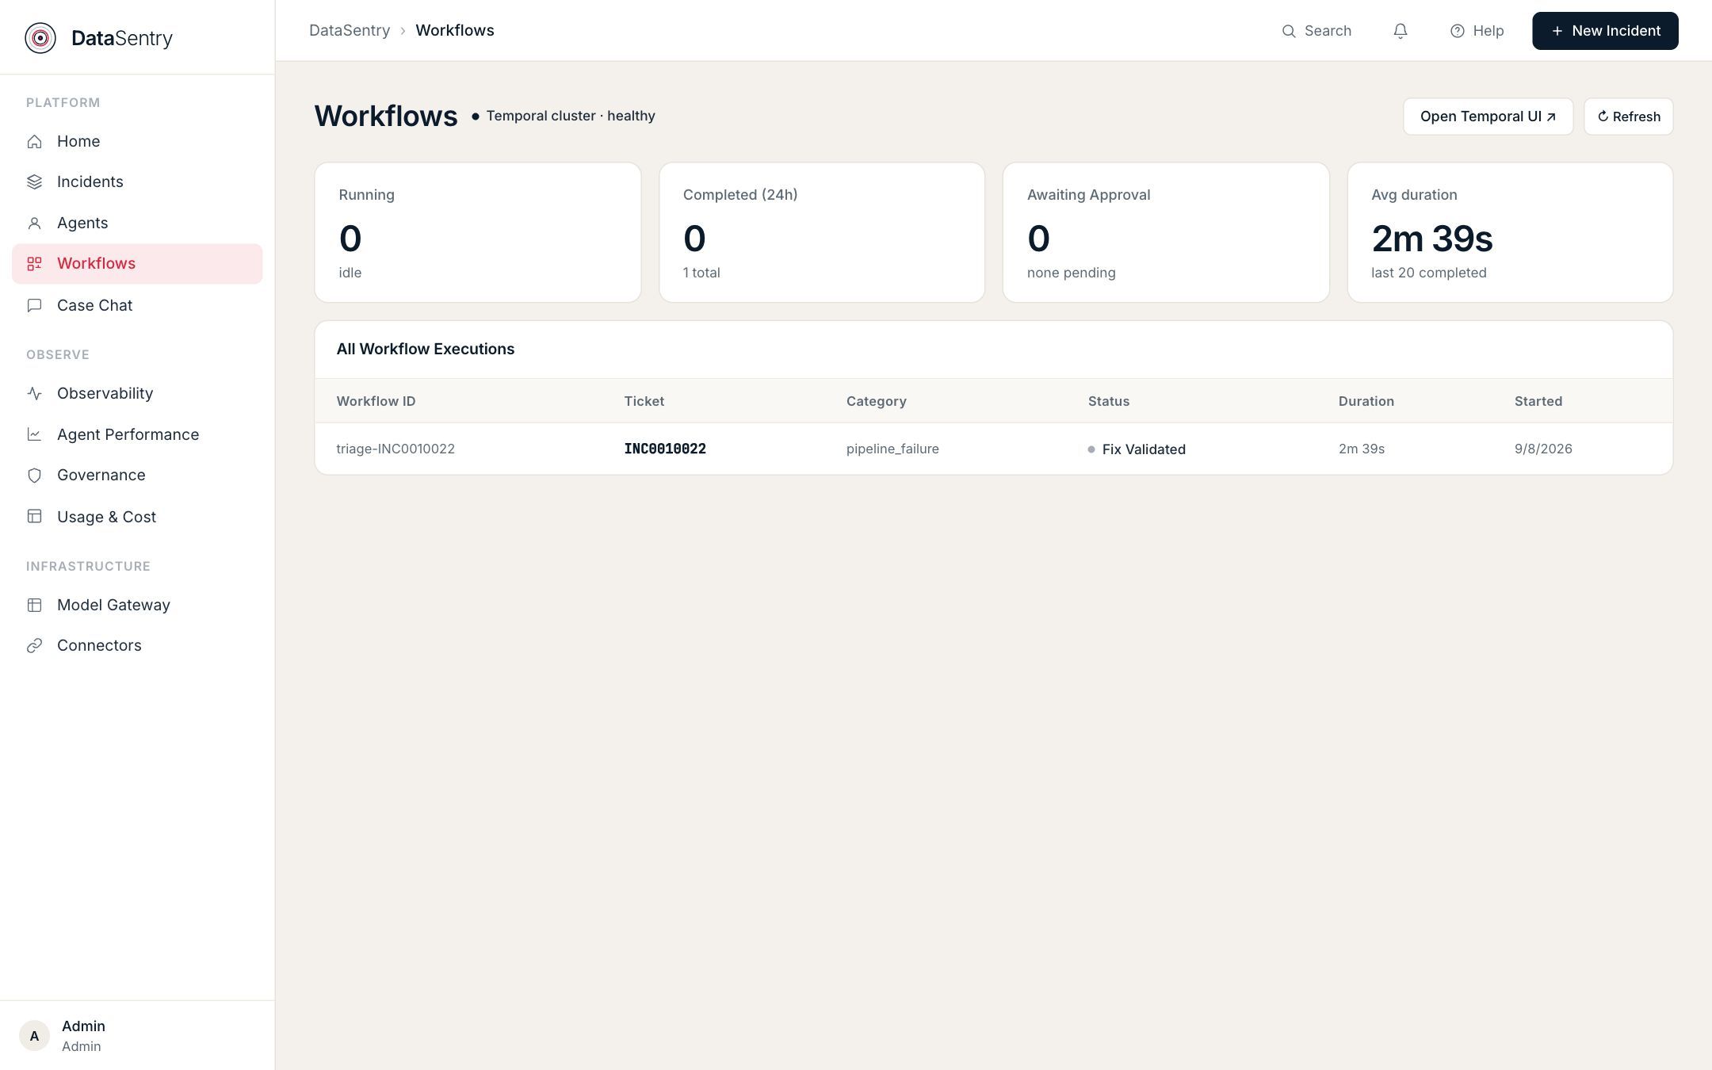The image size is (1712, 1070).
Task: Click the Workflows grid icon
Action: pos(34,264)
